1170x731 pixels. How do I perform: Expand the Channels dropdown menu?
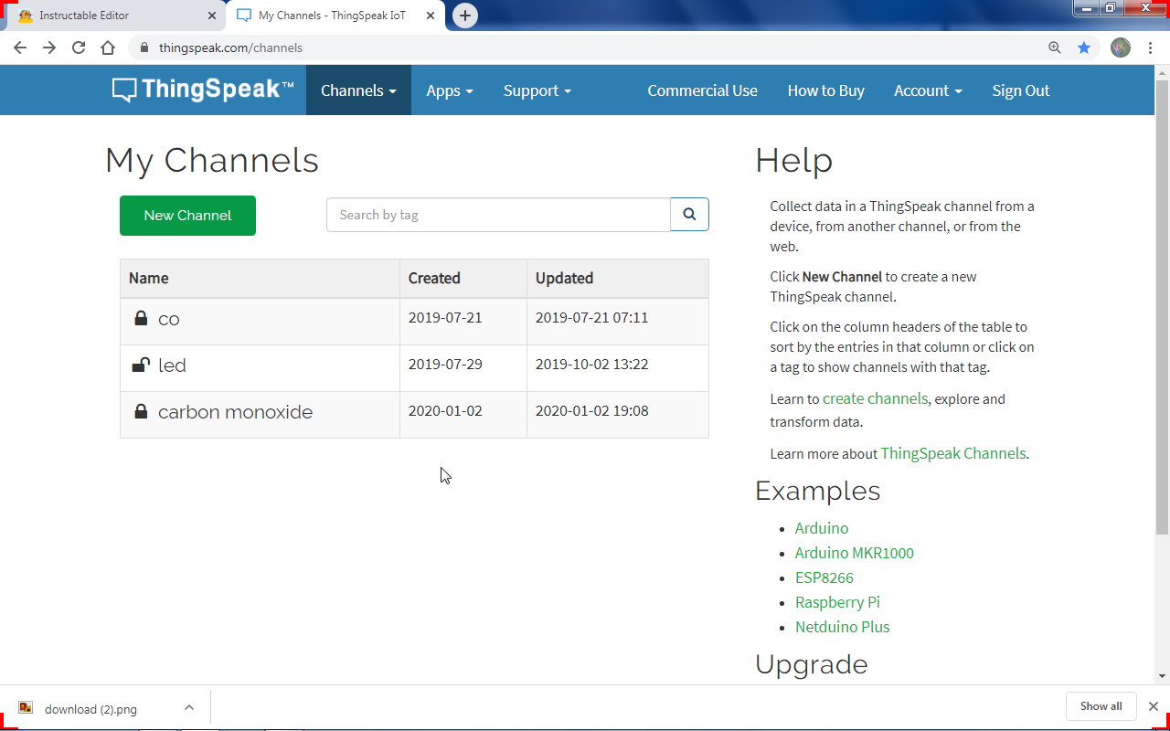(358, 90)
